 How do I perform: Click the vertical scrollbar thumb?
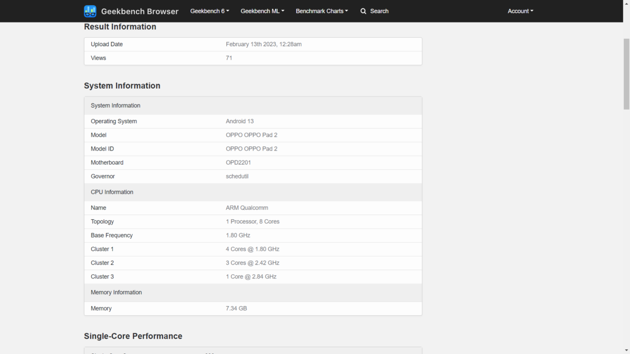point(626,73)
